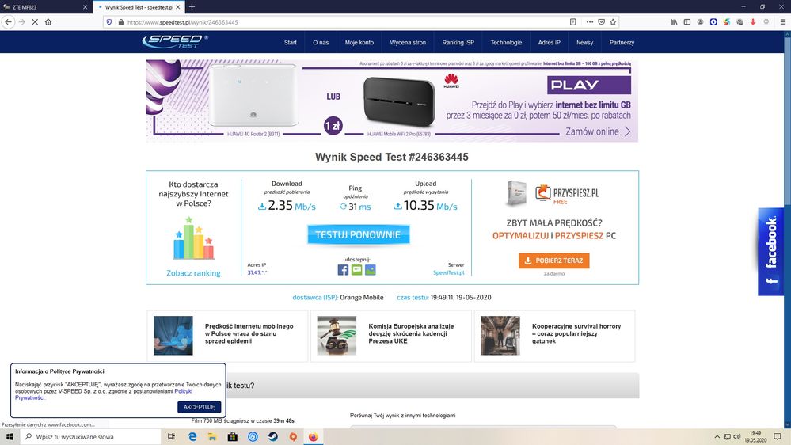Screen dimensions: 791x445
Task: Share result on Facebook icon
Action: pyautogui.click(x=343, y=270)
